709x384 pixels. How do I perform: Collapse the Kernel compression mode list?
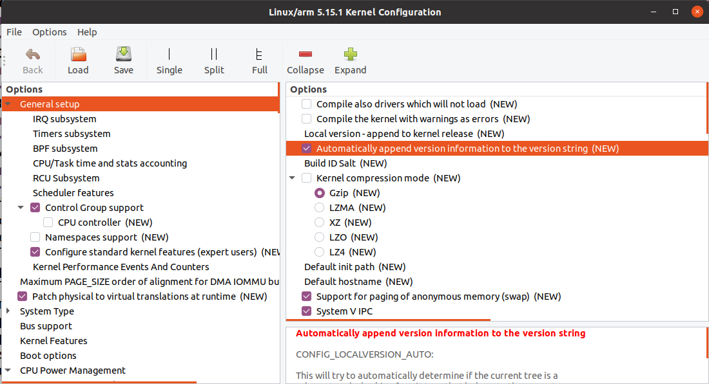[x=292, y=178]
